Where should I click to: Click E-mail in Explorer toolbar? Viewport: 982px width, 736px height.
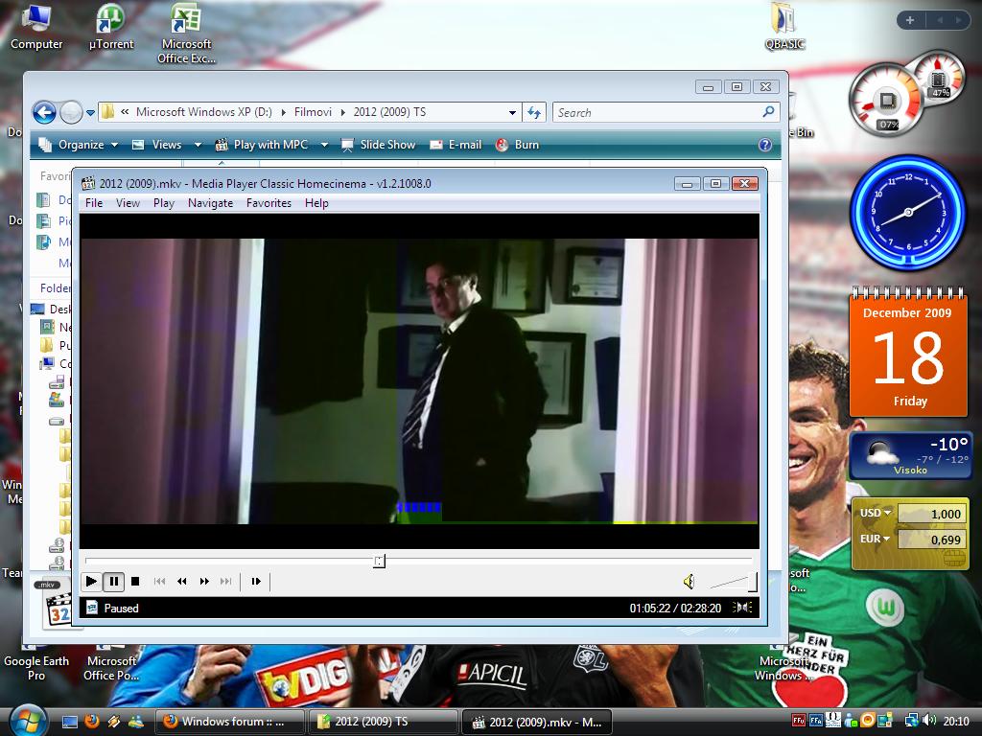456,145
